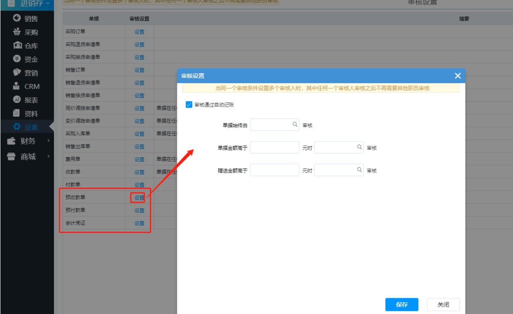Screen dimensions: 513x314
Task: Expand the 财务 sidebar section
Action: [x=48, y=141]
